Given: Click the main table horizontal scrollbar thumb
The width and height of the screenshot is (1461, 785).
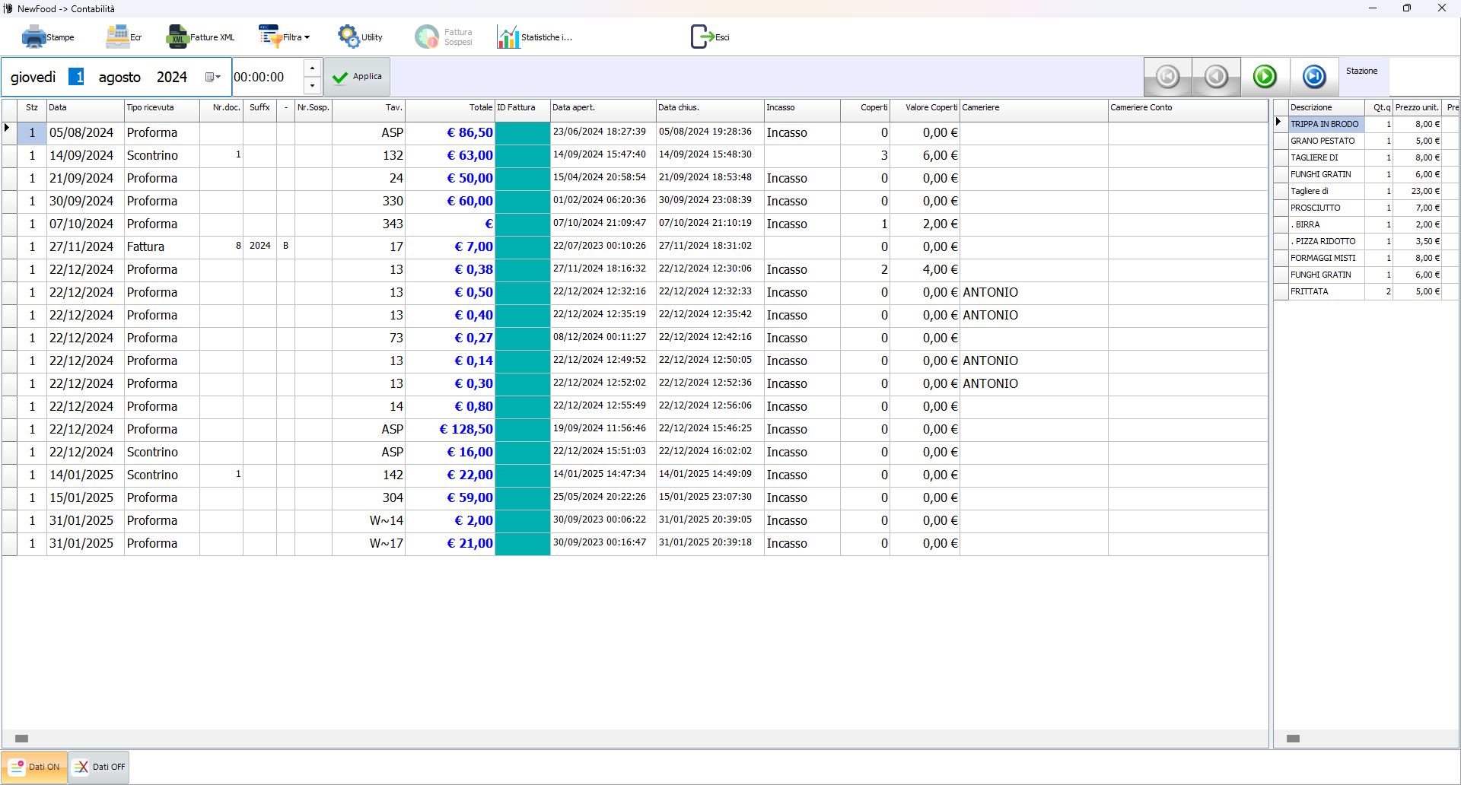Looking at the screenshot, I should [x=22, y=739].
